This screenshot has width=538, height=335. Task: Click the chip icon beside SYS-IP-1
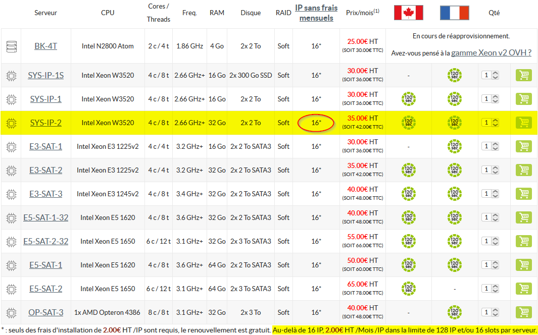click(x=11, y=99)
